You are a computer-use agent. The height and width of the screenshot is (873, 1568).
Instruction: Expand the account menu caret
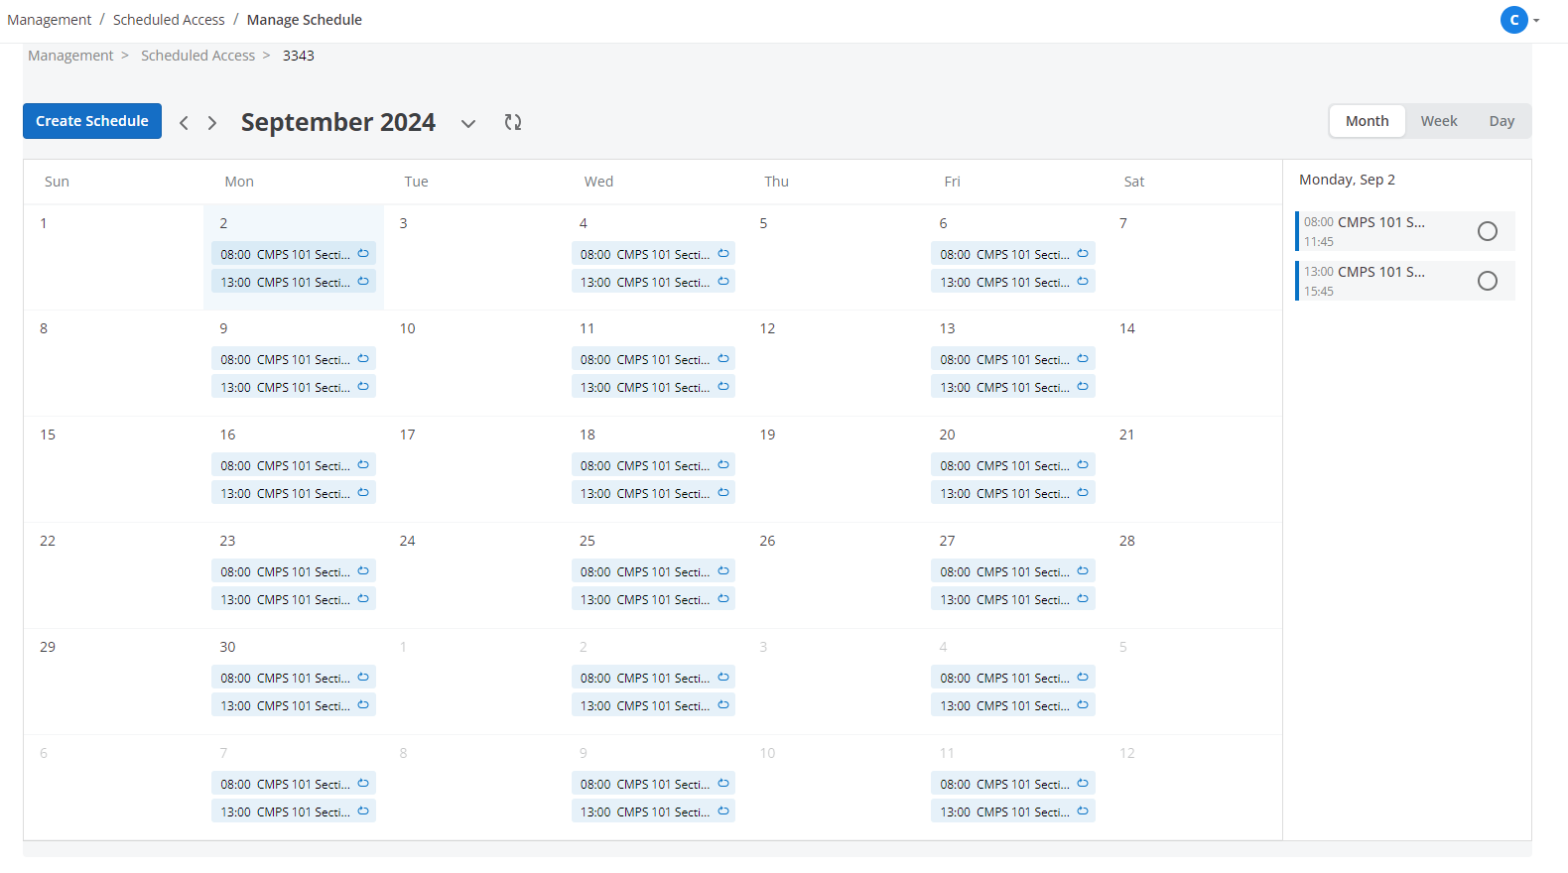click(1536, 20)
